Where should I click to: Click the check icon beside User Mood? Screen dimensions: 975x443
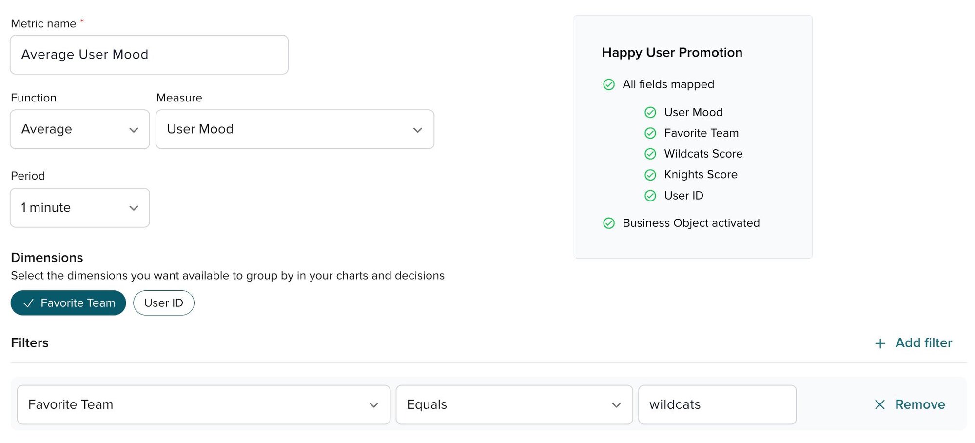(650, 113)
